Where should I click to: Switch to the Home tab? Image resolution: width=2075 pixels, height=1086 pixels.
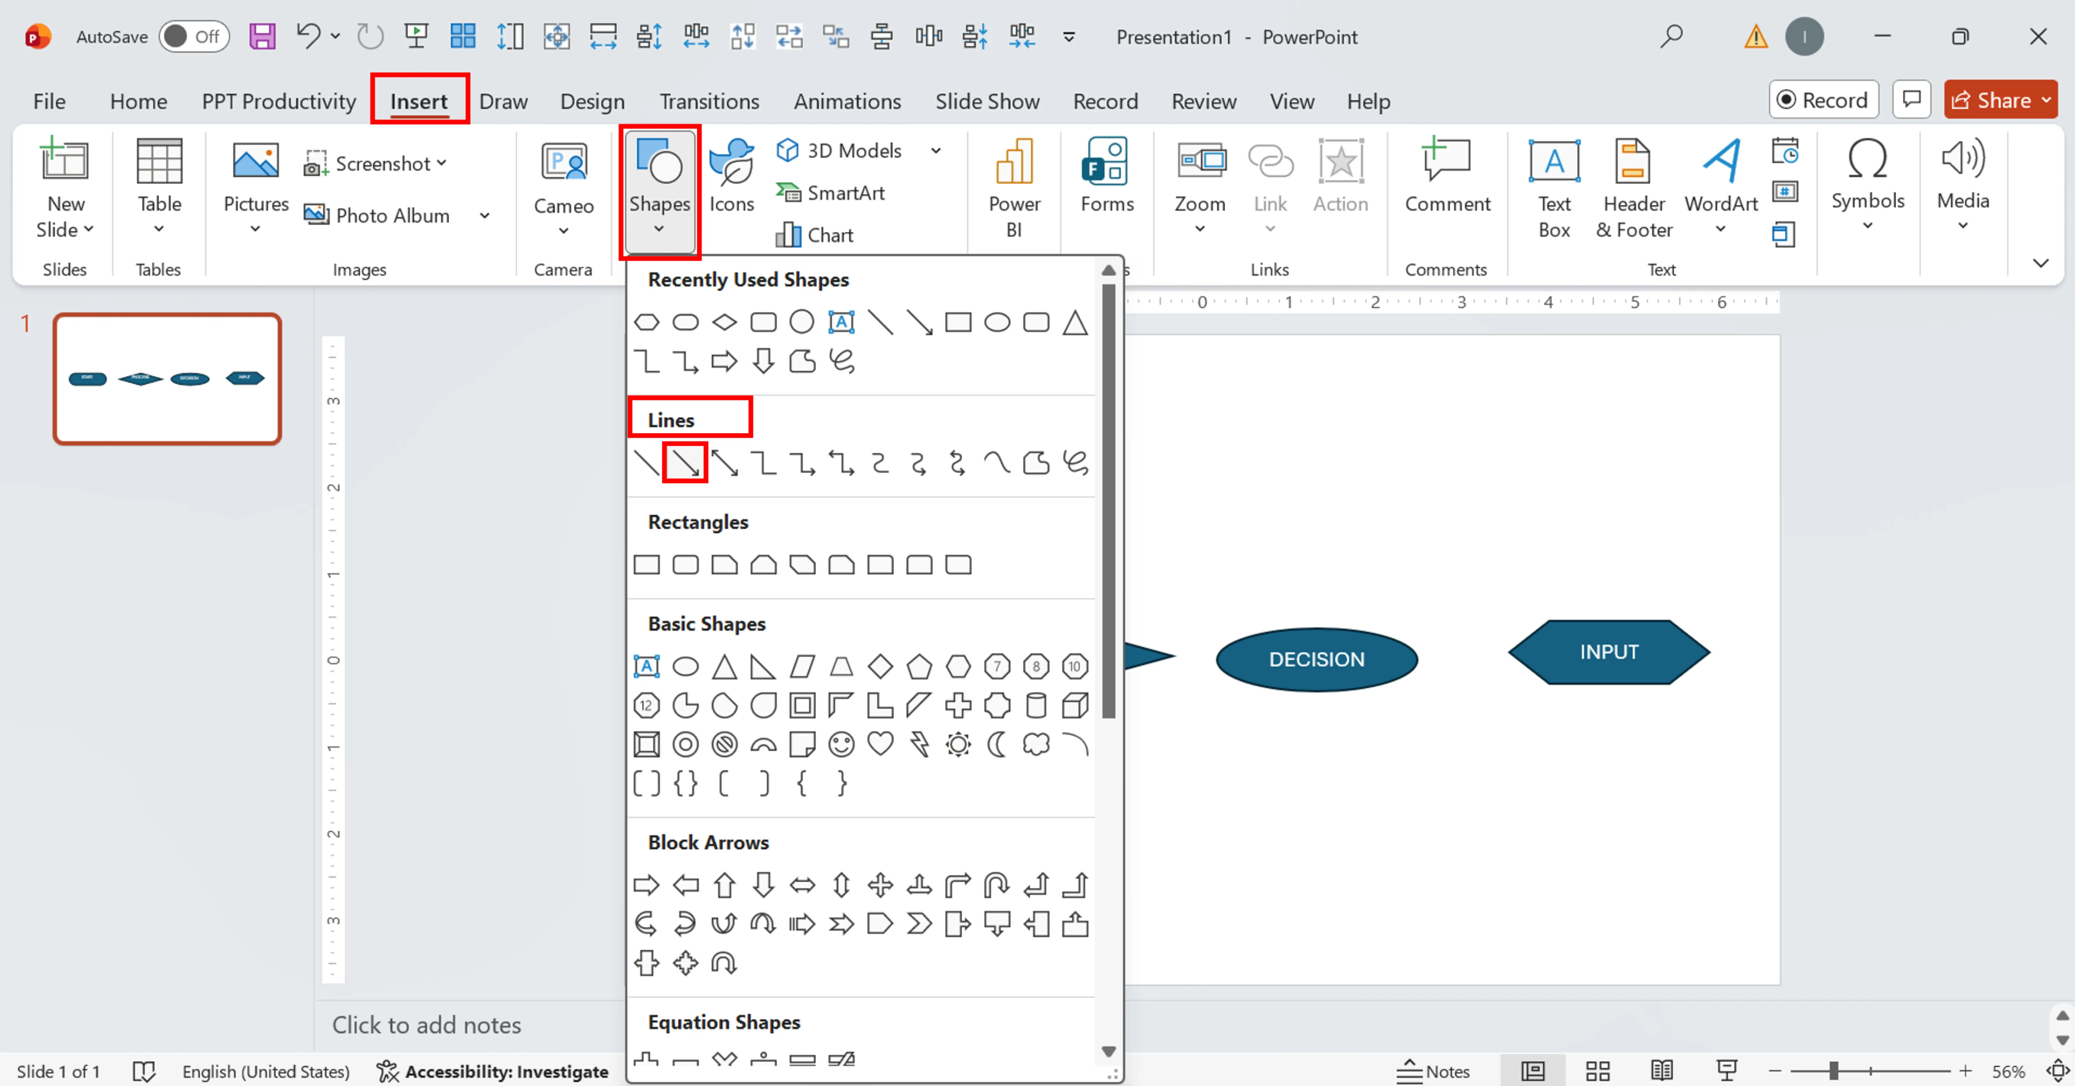tap(139, 101)
